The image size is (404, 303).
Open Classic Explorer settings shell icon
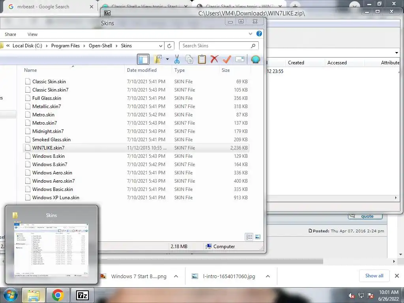coord(255,59)
